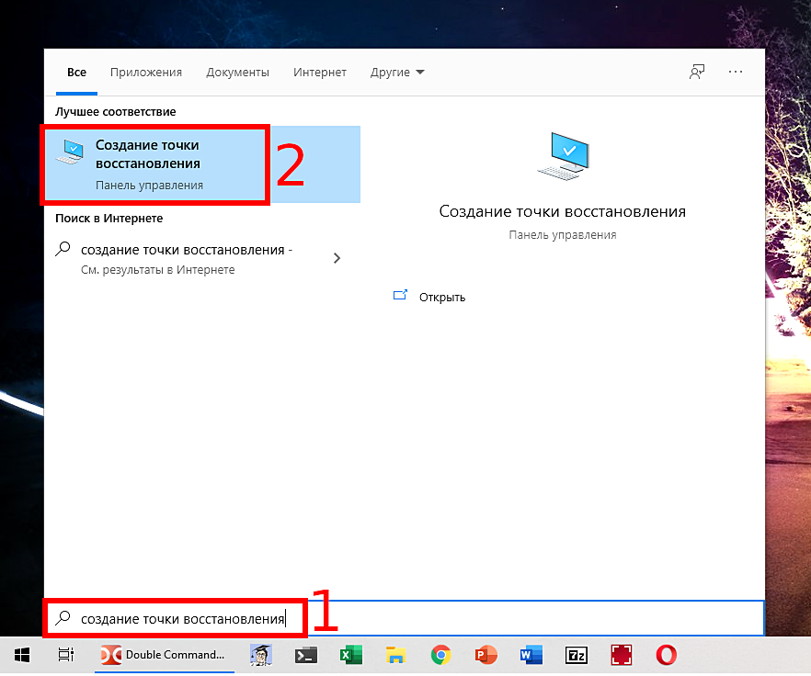Image resolution: width=811 pixels, height=676 pixels.
Task: Open the Windows Start menu
Action: (x=22, y=655)
